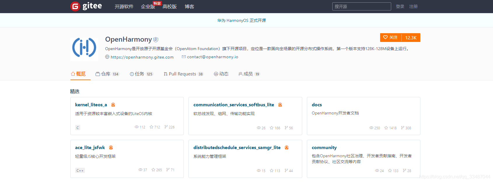
Task: Open the 高校版 menu item
Action: point(169,6)
